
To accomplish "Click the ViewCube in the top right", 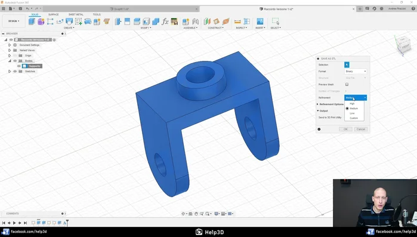I will pyautogui.click(x=403, y=45).
